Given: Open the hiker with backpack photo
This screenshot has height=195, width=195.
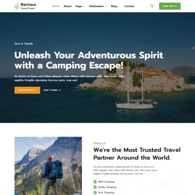Looking at the screenshot, I should pyautogui.click(x=48, y=166).
